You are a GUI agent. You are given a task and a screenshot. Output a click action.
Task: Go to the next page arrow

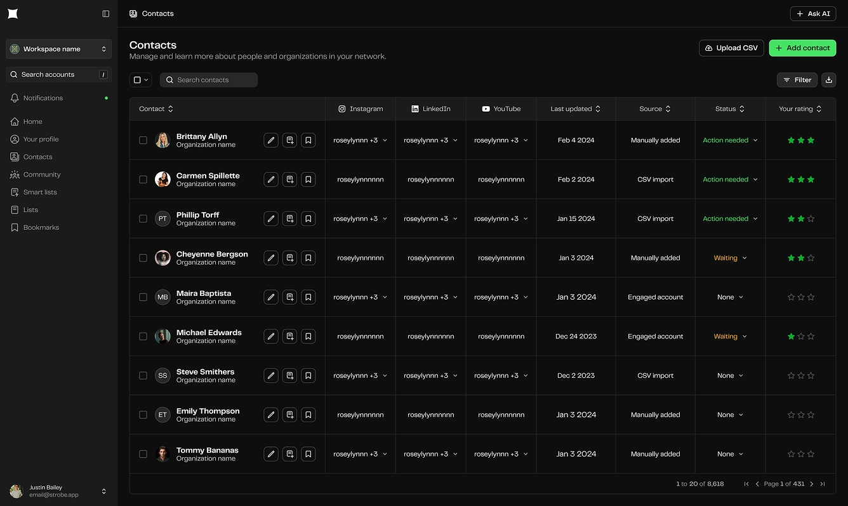point(812,484)
